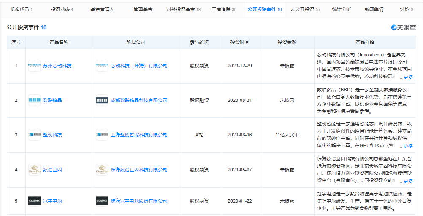Open the 讨论 tab
The height and width of the screenshot is (216, 423).
click(406, 10)
